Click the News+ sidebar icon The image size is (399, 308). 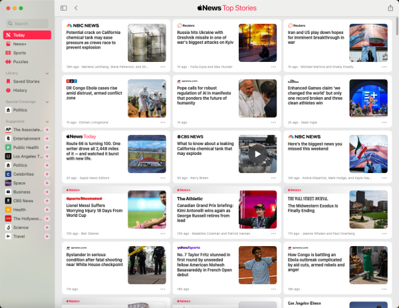[8, 44]
